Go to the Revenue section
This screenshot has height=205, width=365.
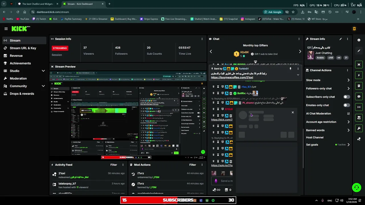pyautogui.click(x=24, y=56)
